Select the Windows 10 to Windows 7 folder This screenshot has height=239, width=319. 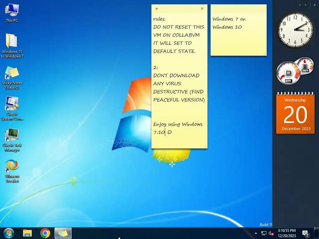coord(12,46)
